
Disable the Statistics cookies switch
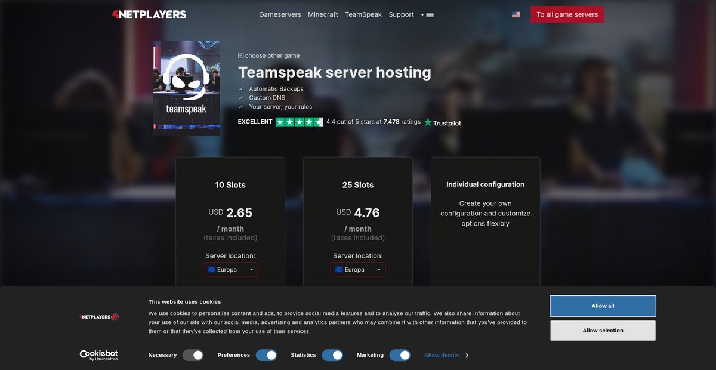(x=332, y=355)
